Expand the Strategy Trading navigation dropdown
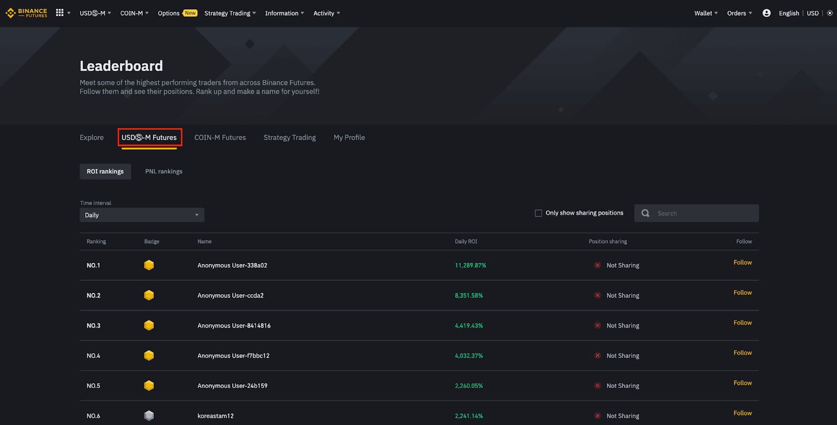The width and height of the screenshot is (837, 425). click(230, 13)
